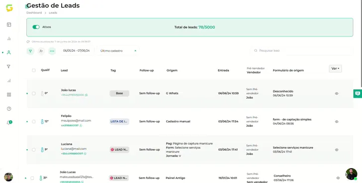Click Luciana email luciana@mail.com

tap(74, 149)
